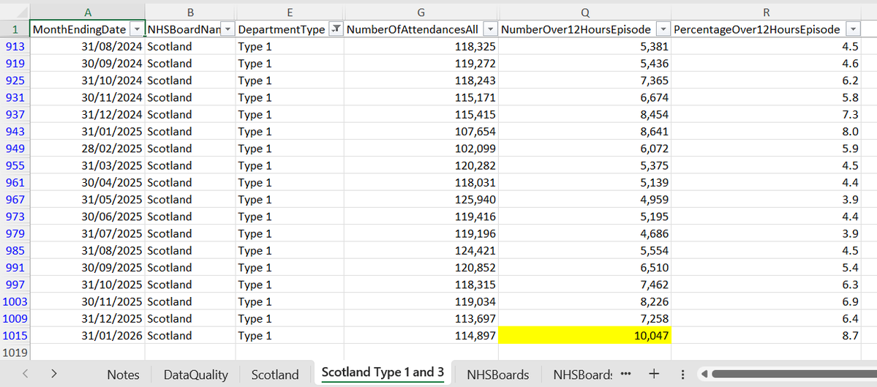Add a new sheet with plus icon
This screenshot has width=877, height=387.
[x=654, y=374]
